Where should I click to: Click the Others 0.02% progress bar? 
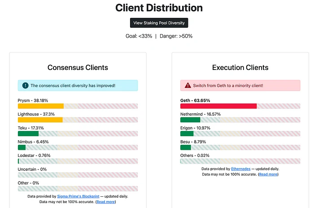[240, 161]
